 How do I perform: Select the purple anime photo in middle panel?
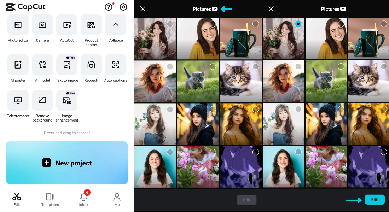[256, 152]
